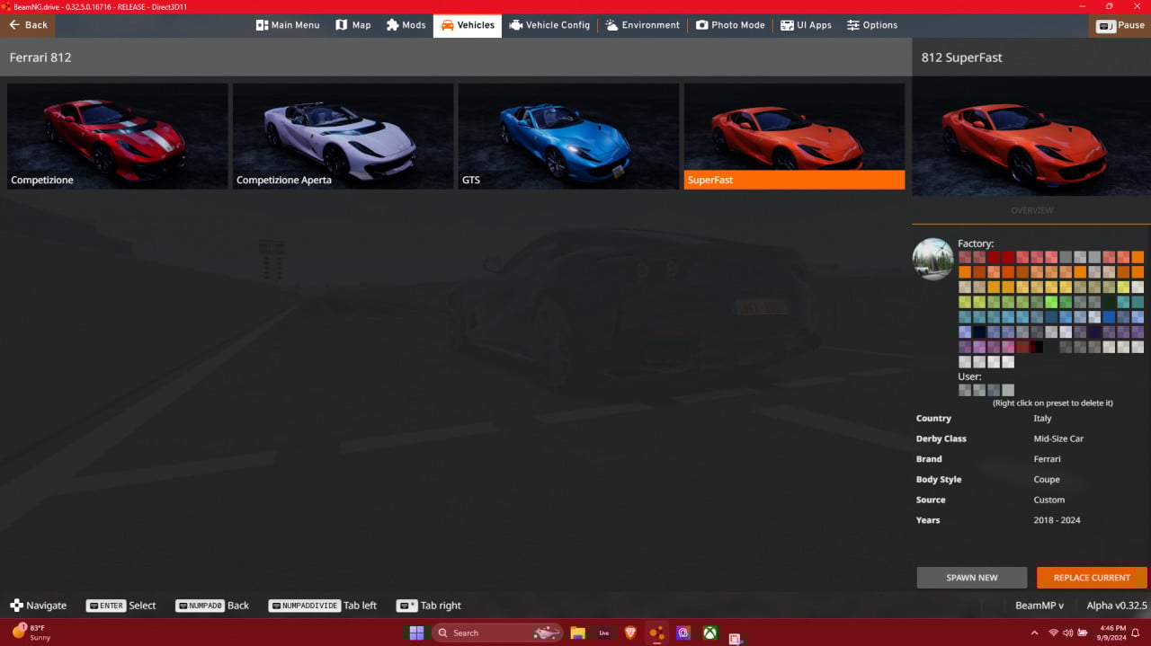Open the weather widget showing 83°F

pos(31,633)
